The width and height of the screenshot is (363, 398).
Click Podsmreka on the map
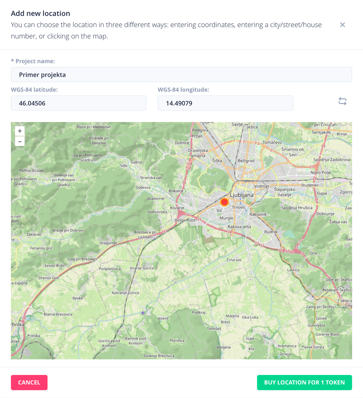click(158, 212)
